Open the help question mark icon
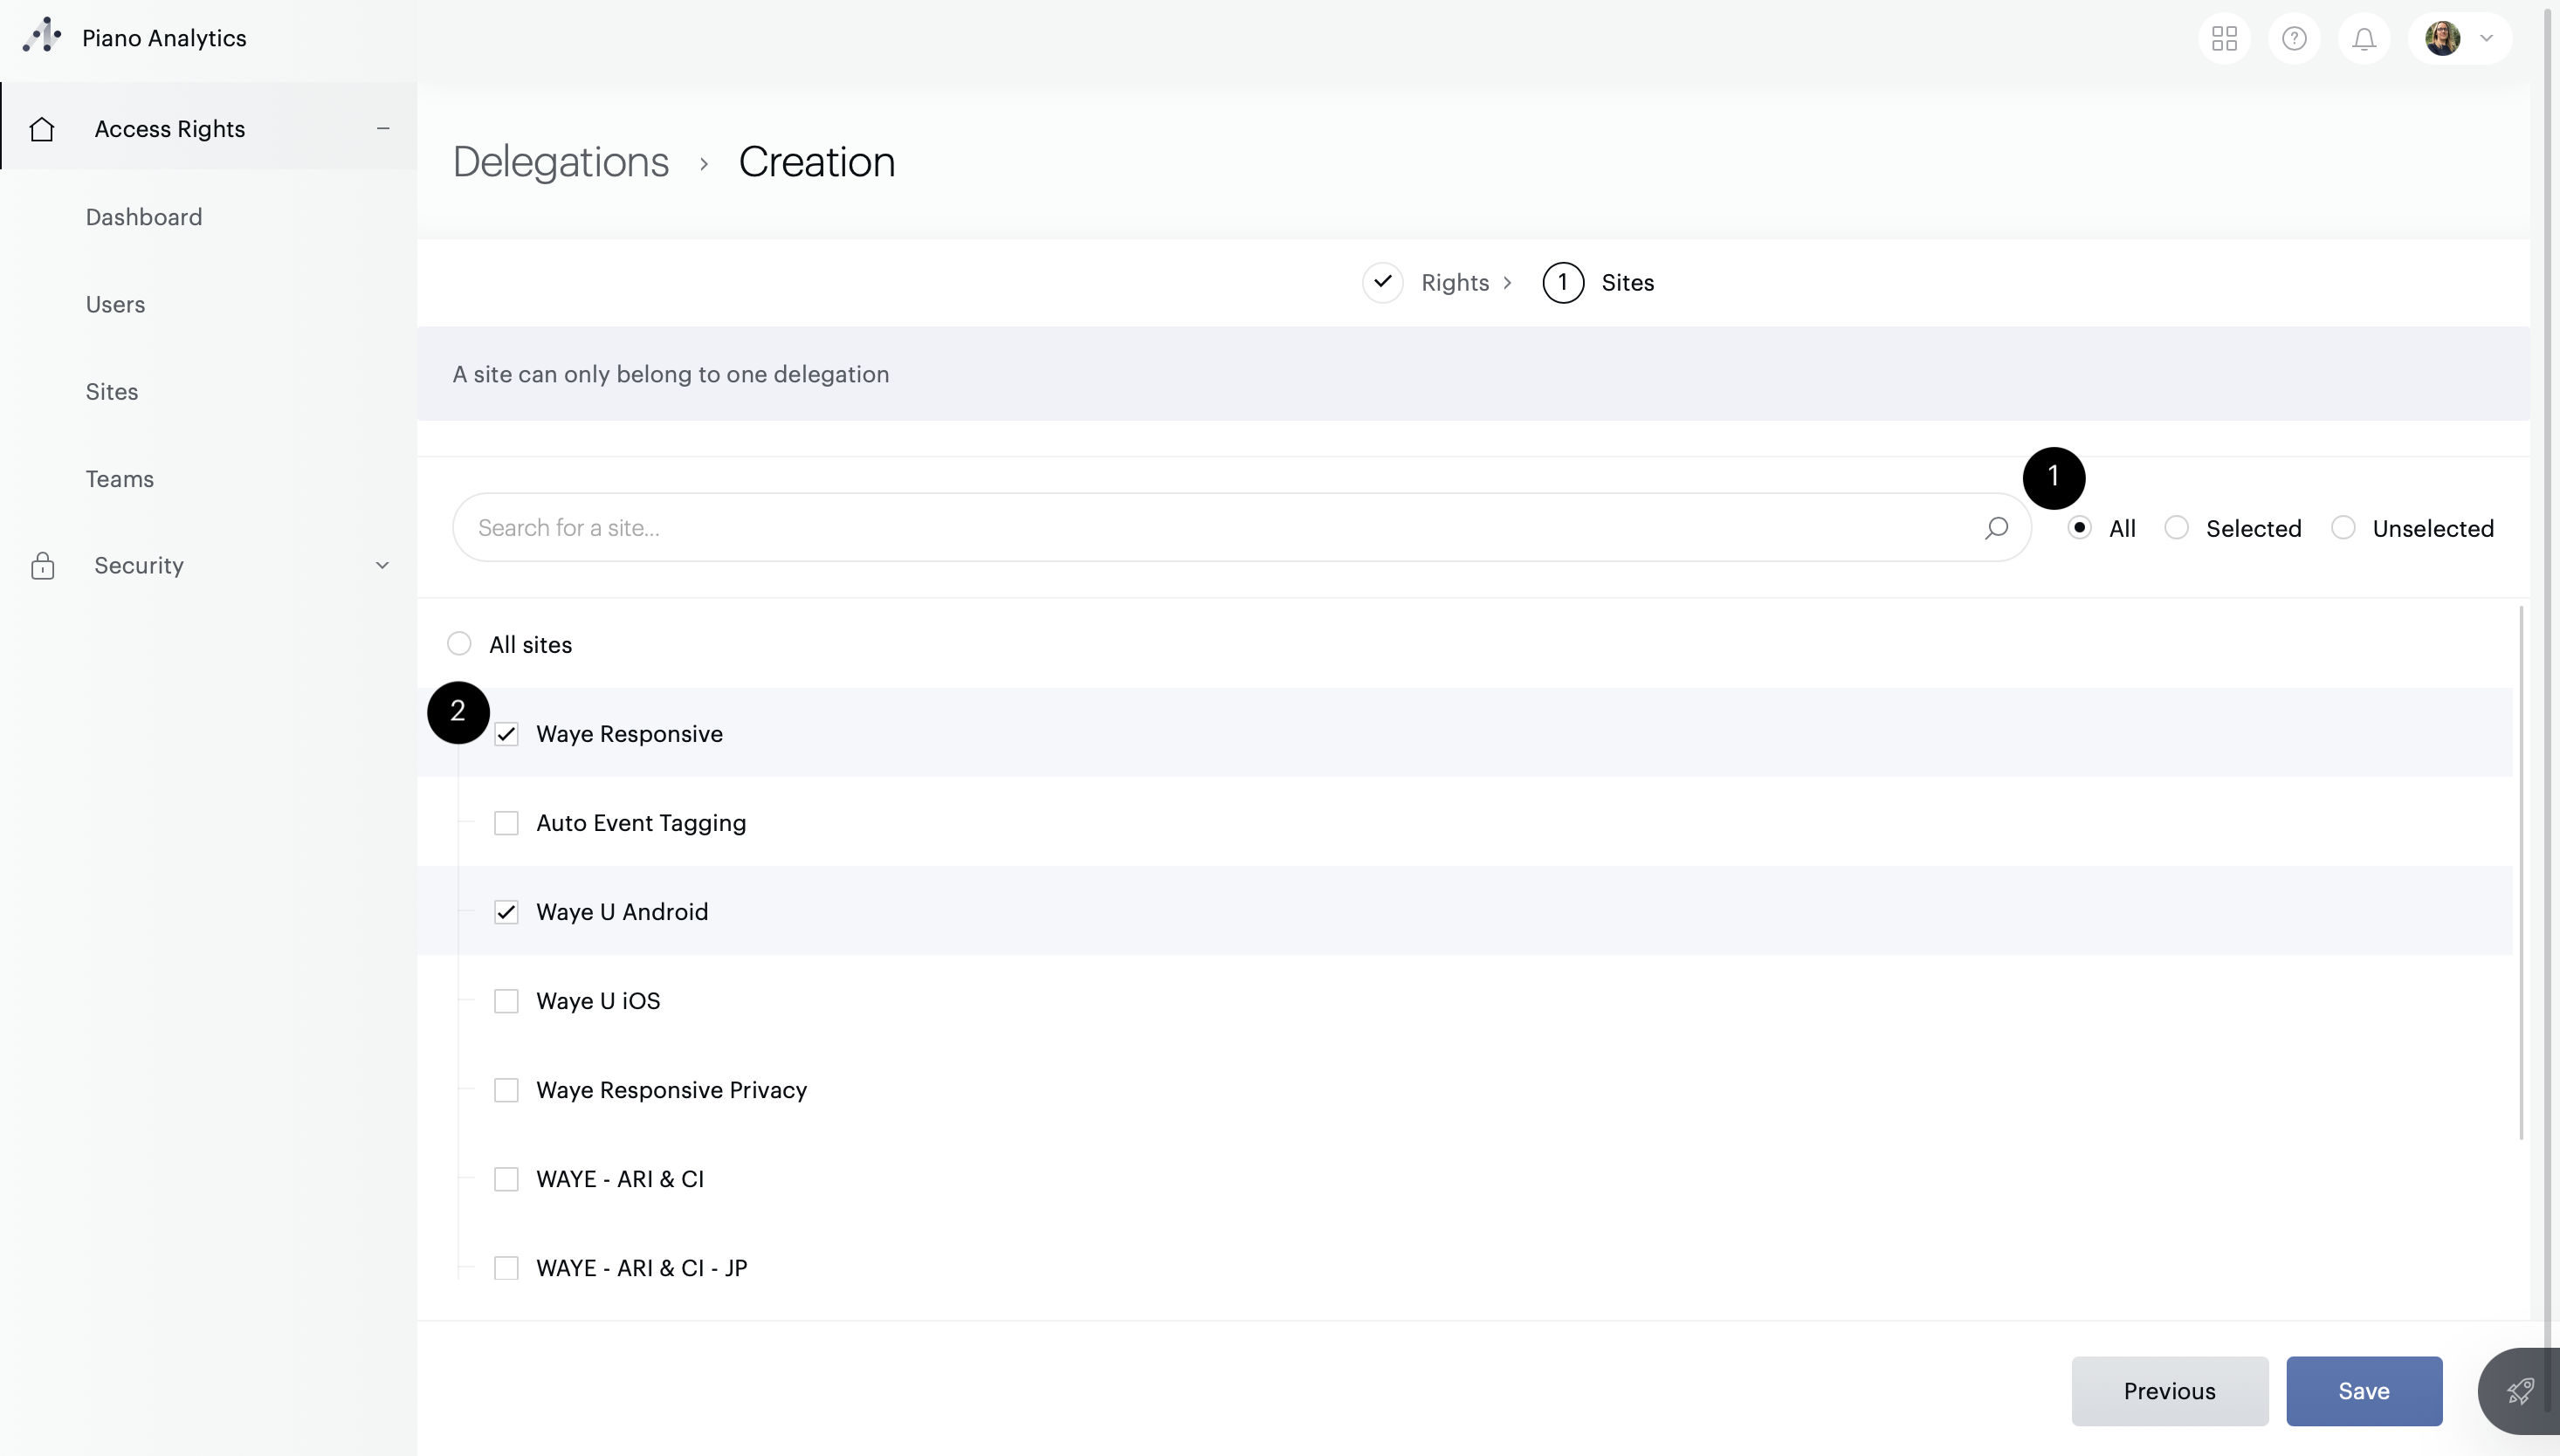 click(x=2294, y=39)
